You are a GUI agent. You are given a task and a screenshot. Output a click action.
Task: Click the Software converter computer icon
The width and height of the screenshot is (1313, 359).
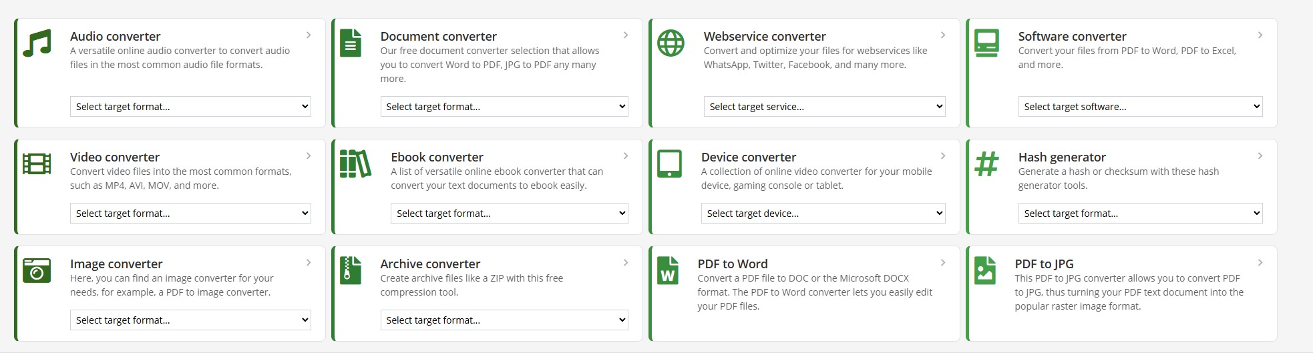[986, 43]
